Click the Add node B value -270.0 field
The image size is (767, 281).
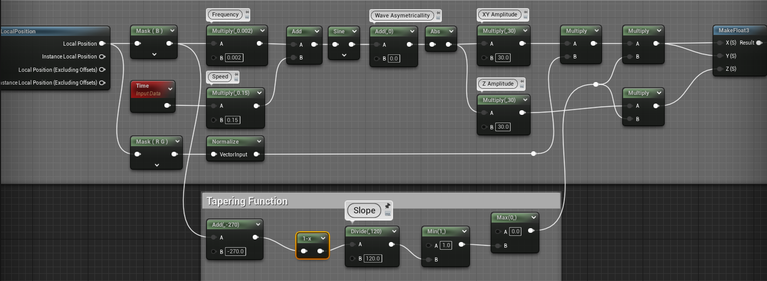click(236, 251)
